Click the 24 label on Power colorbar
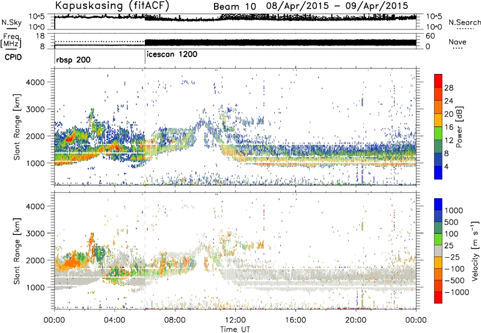Image resolution: width=481 pixels, height=333 pixels. click(x=449, y=101)
